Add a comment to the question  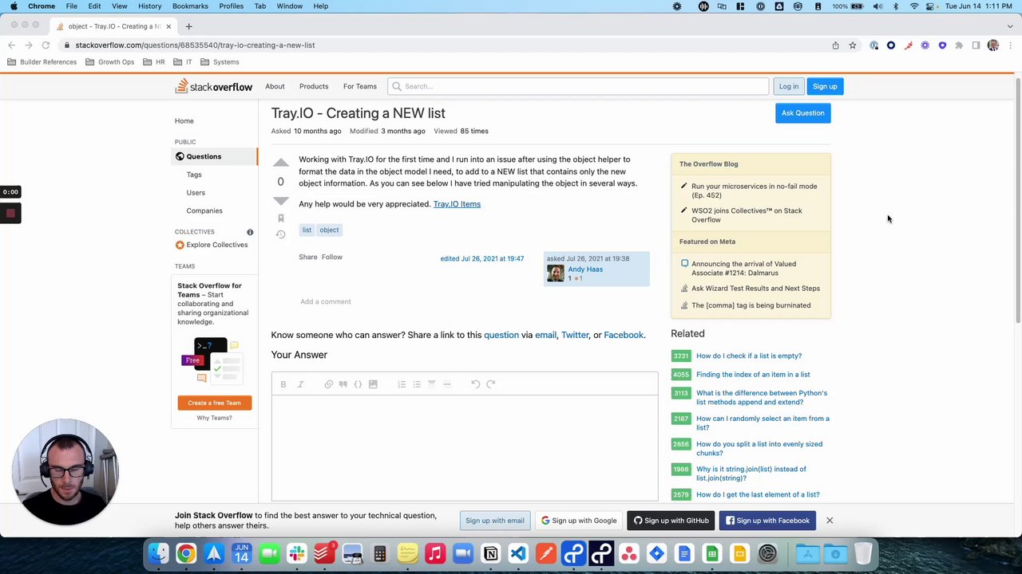click(326, 301)
